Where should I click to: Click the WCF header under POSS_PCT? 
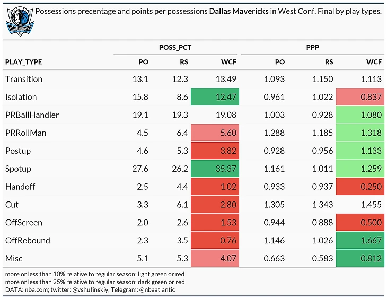point(228,62)
